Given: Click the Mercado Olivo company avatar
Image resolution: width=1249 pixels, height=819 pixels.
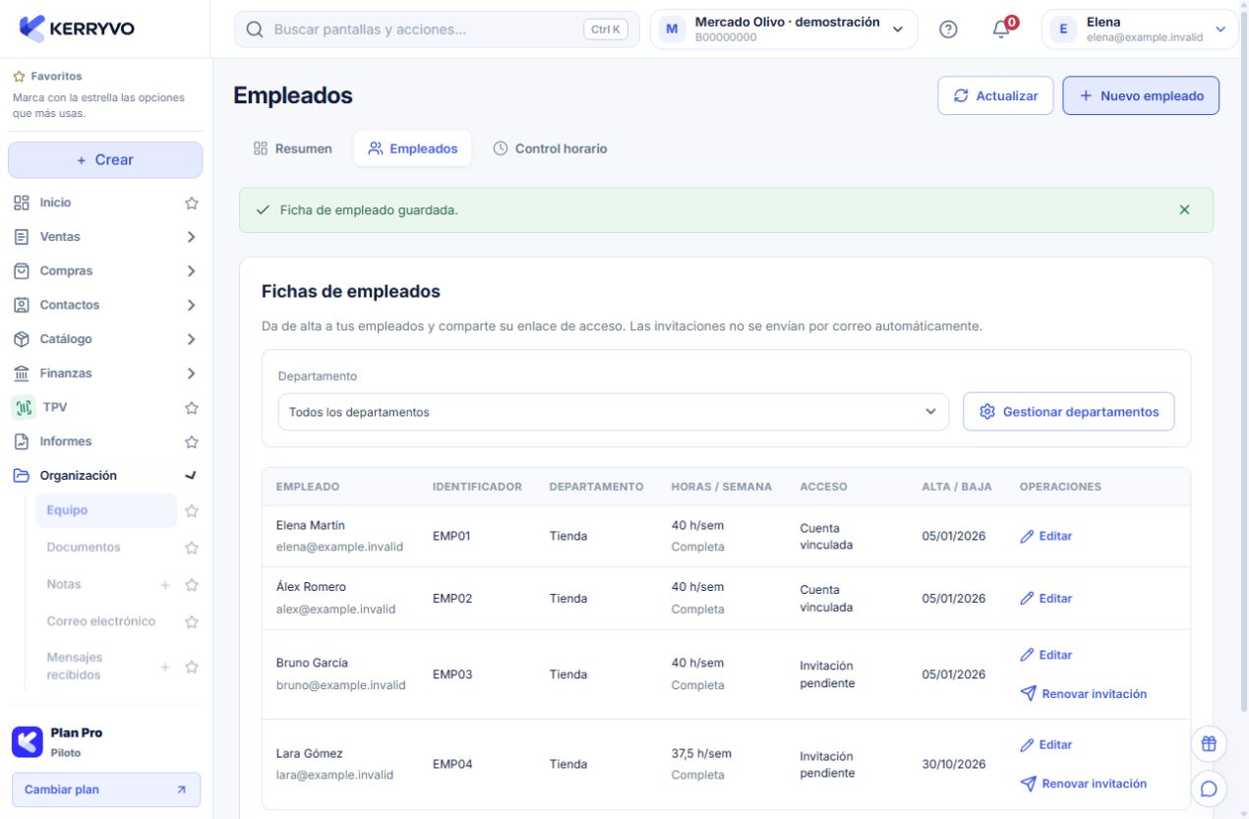Looking at the screenshot, I should [672, 29].
